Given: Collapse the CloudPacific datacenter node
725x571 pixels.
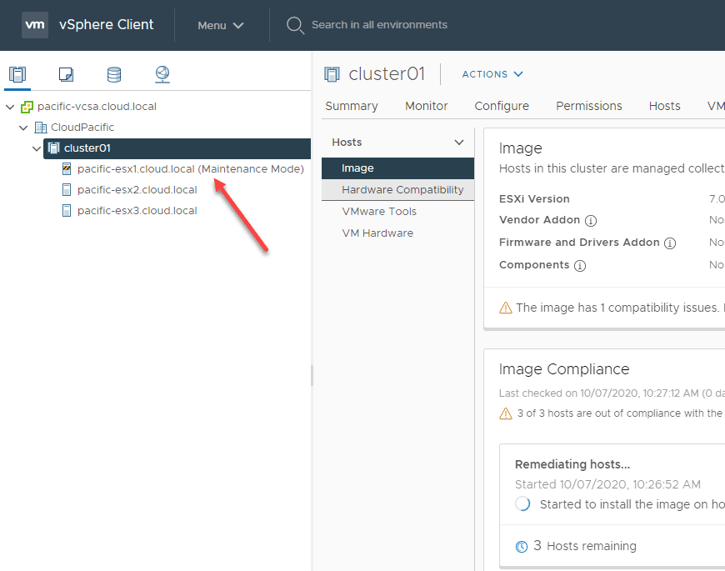Looking at the screenshot, I should [x=23, y=128].
